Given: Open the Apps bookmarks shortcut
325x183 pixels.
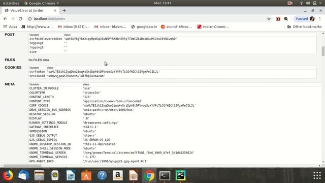Looking at the screenshot, I should [10, 26].
